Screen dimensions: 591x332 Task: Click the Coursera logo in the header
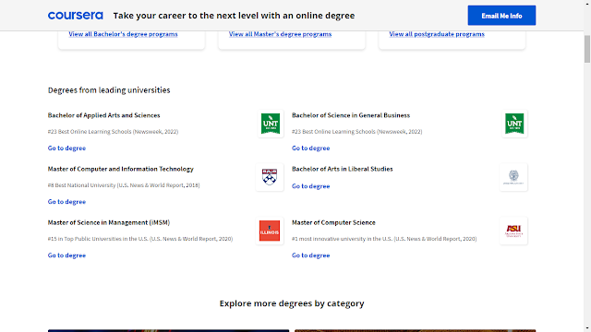(x=75, y=16)
